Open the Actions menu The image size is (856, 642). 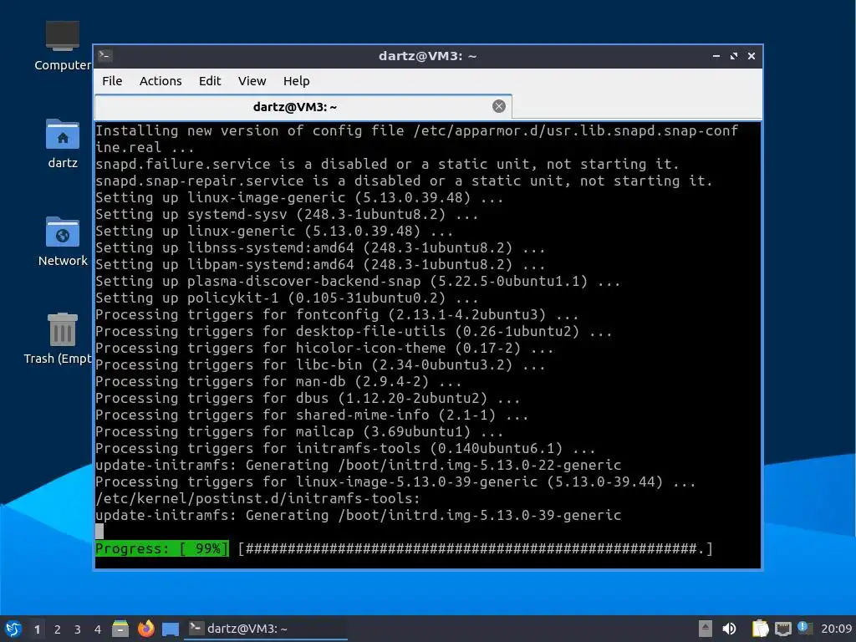(x=160, y=81)
